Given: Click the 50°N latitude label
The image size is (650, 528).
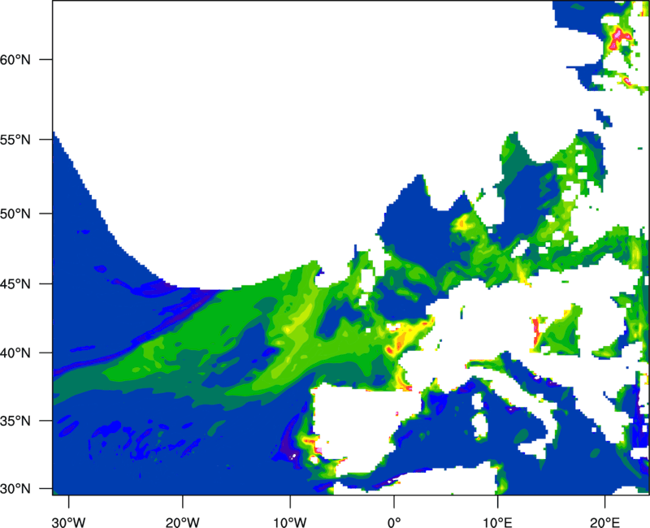Looking at the screenshot, I should 15,214.
